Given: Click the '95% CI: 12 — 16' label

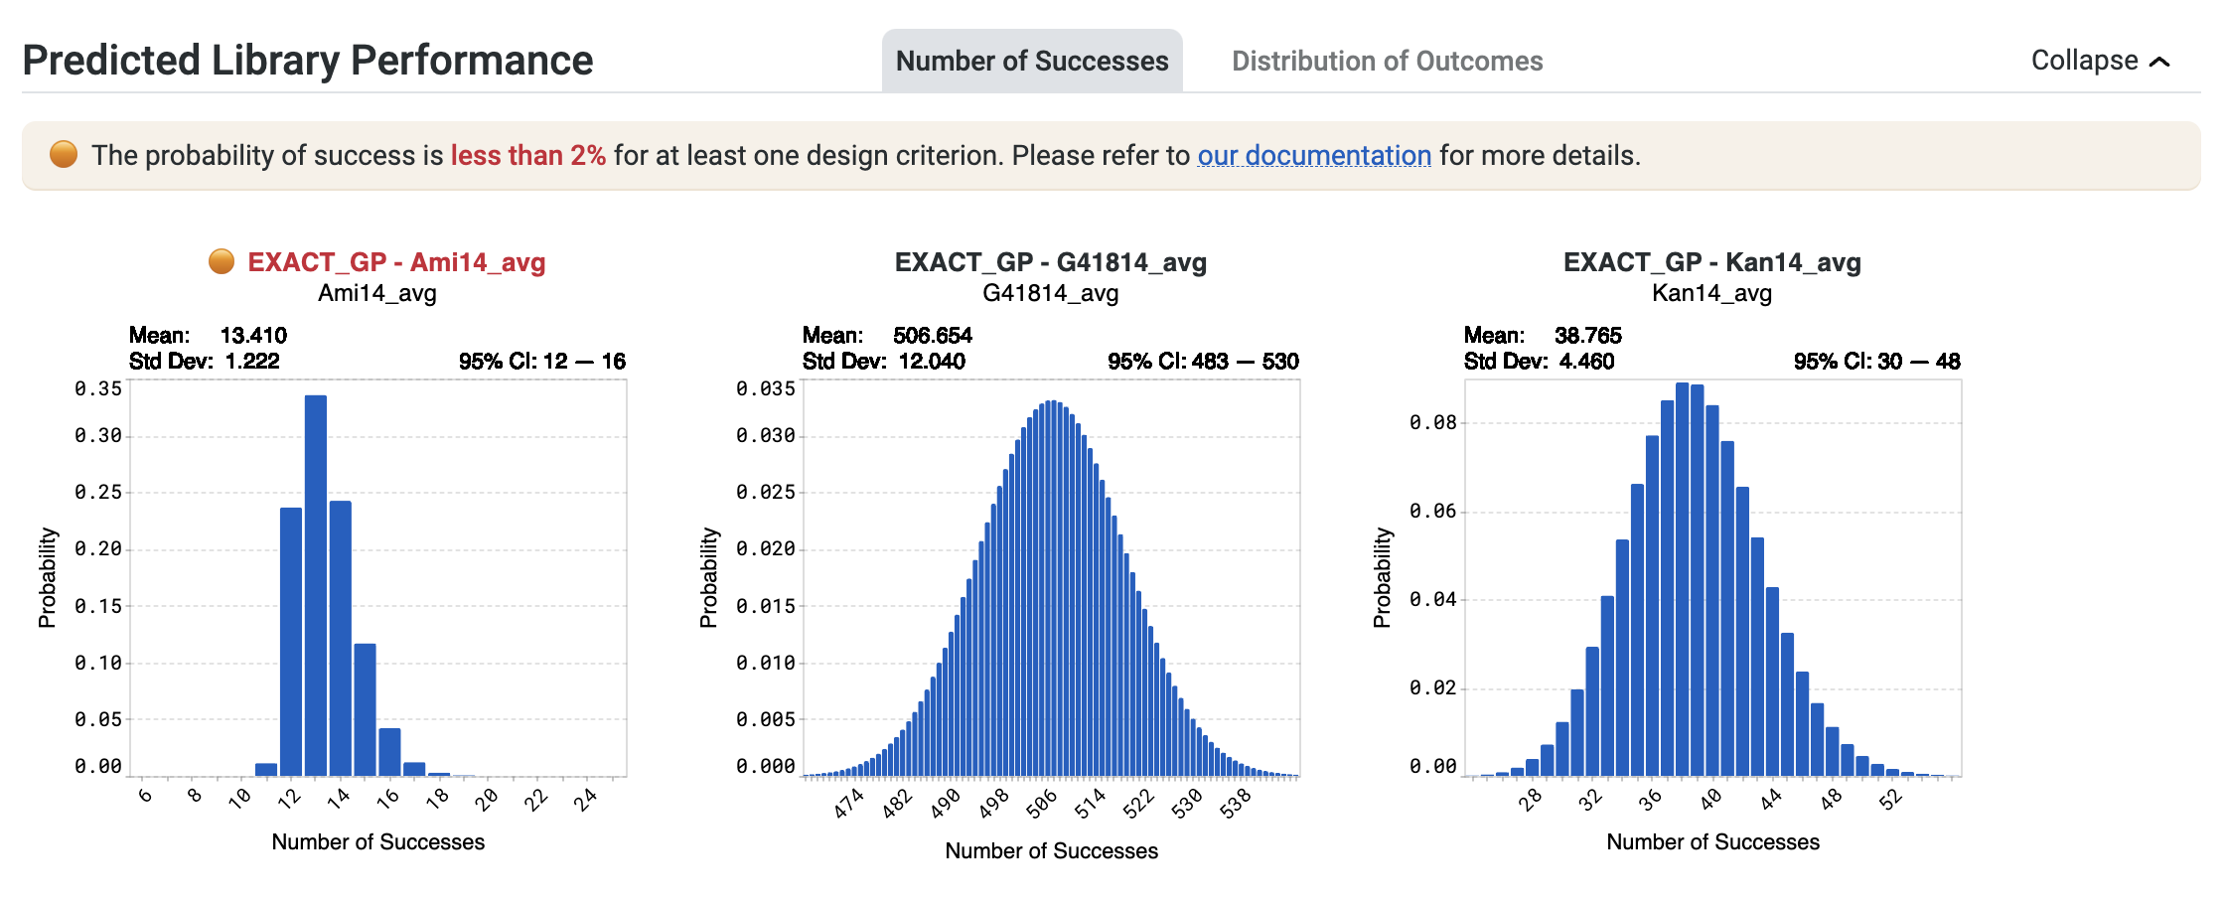Looking at the screenshot, I should [x=542, y=362].
